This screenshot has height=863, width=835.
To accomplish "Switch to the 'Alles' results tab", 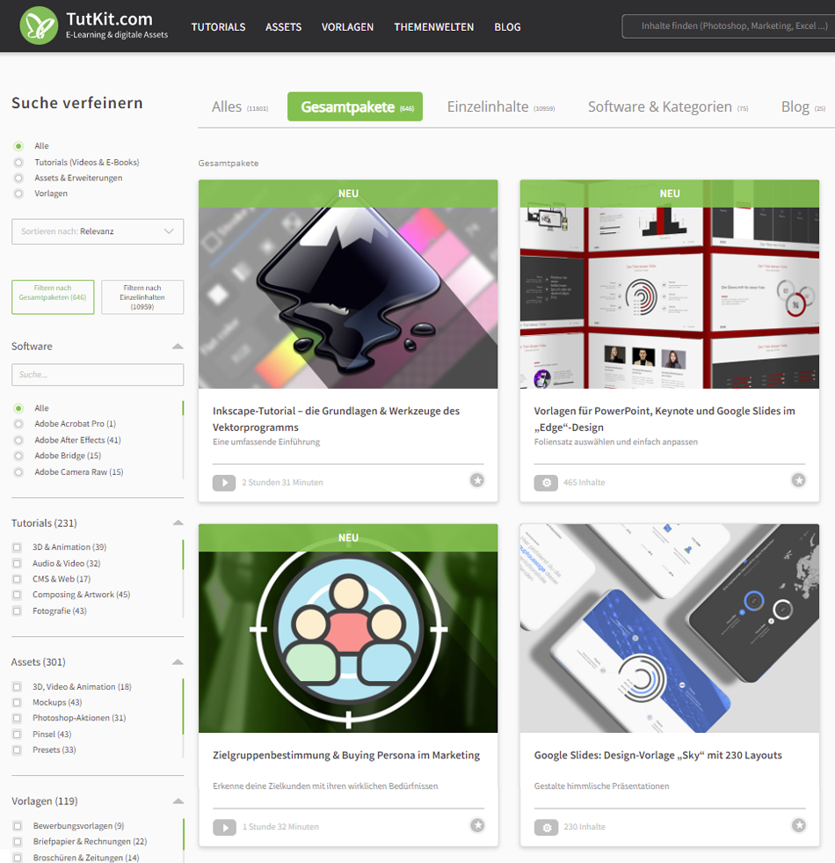I will click(240, 106).
